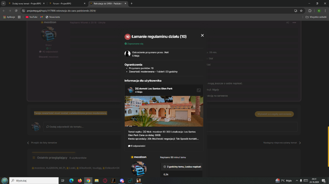The width and height of the screenshot is (329, 184).
Task: Close the warning details dialog
Action: (202, 35)
